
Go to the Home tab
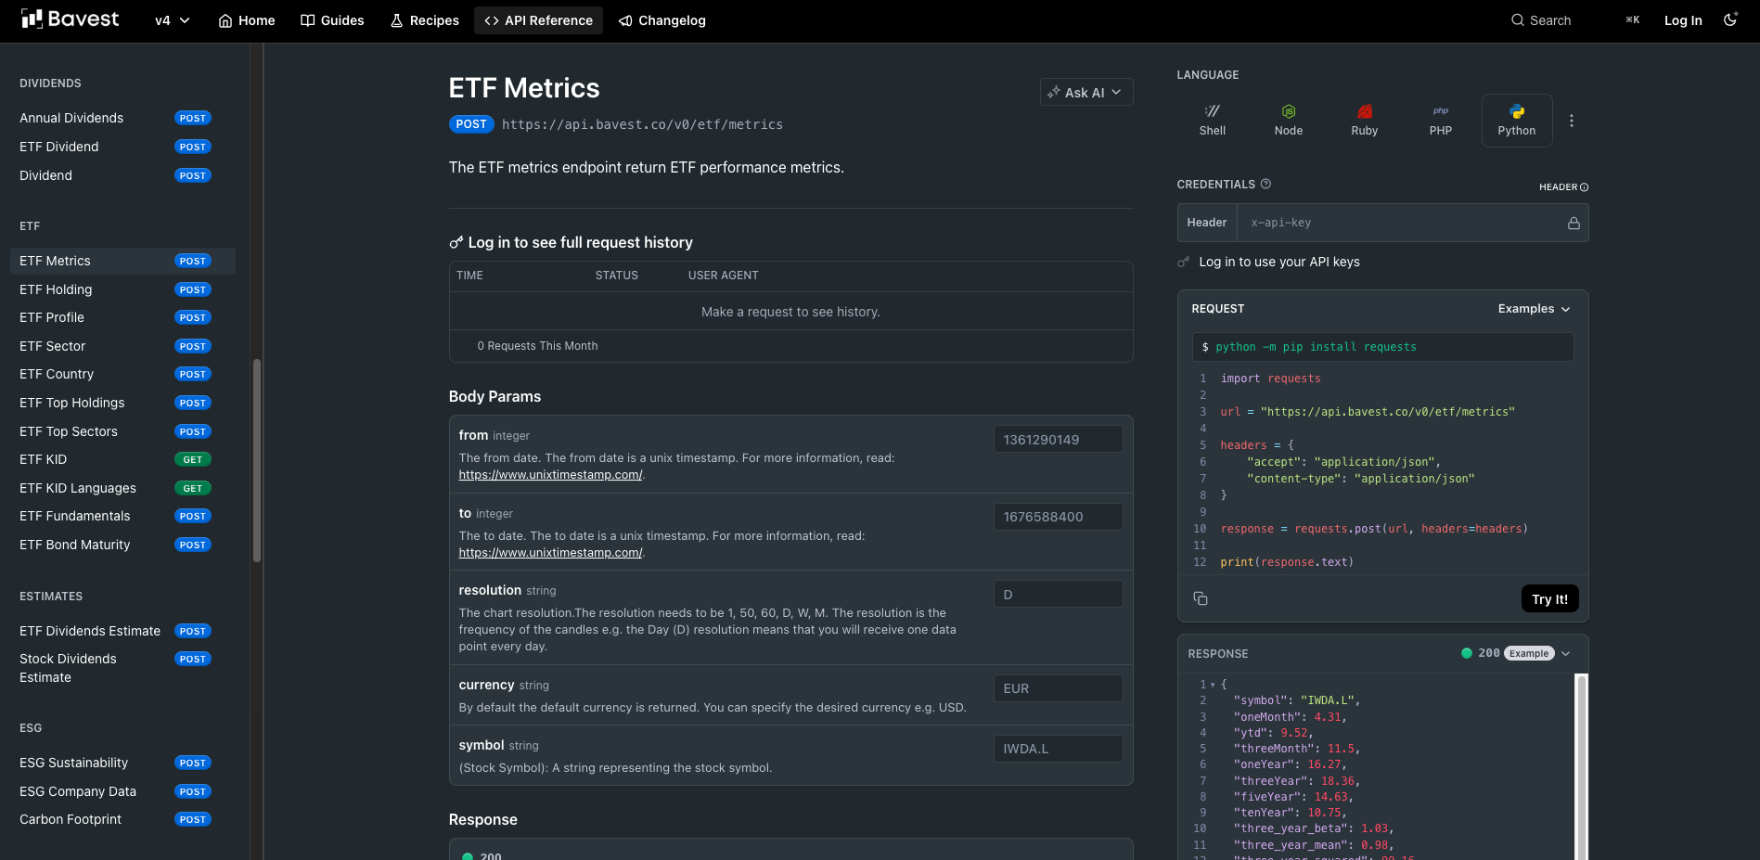click(x=247, y=20)
